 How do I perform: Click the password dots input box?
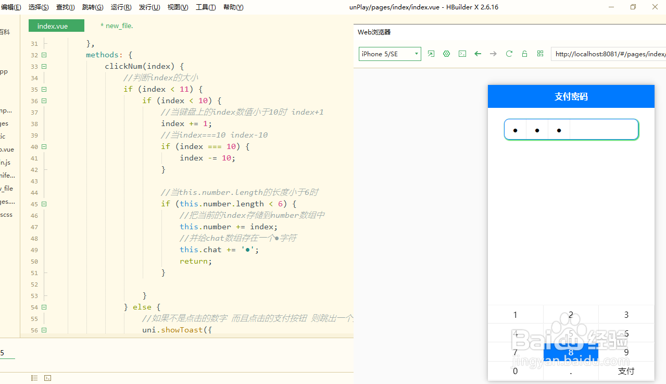click(x=571, y=130)
